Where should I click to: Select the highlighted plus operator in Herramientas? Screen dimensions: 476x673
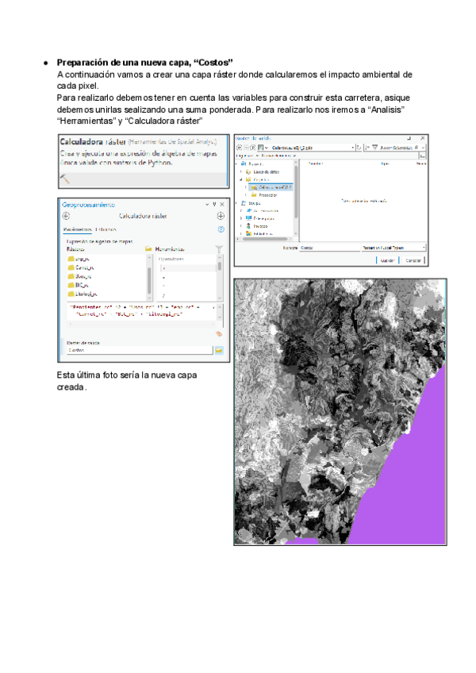point(188,267)
